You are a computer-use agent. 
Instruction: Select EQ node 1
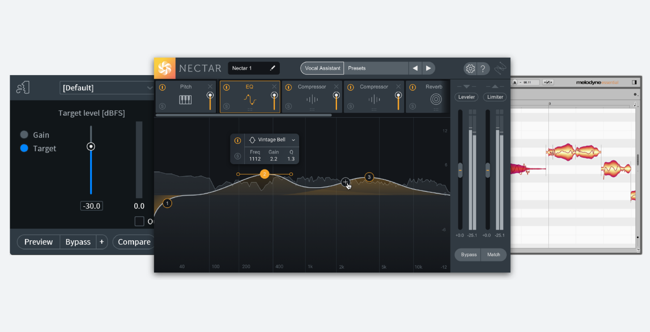click(x=167, y=203)
